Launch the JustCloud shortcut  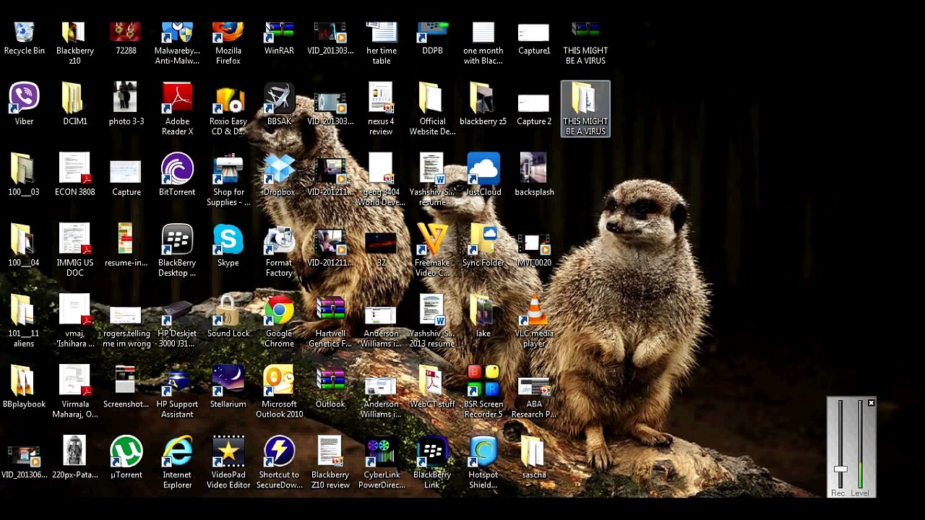(x=483, y=175)
